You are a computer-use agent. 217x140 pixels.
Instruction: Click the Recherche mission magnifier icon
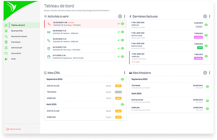(6, 36)
